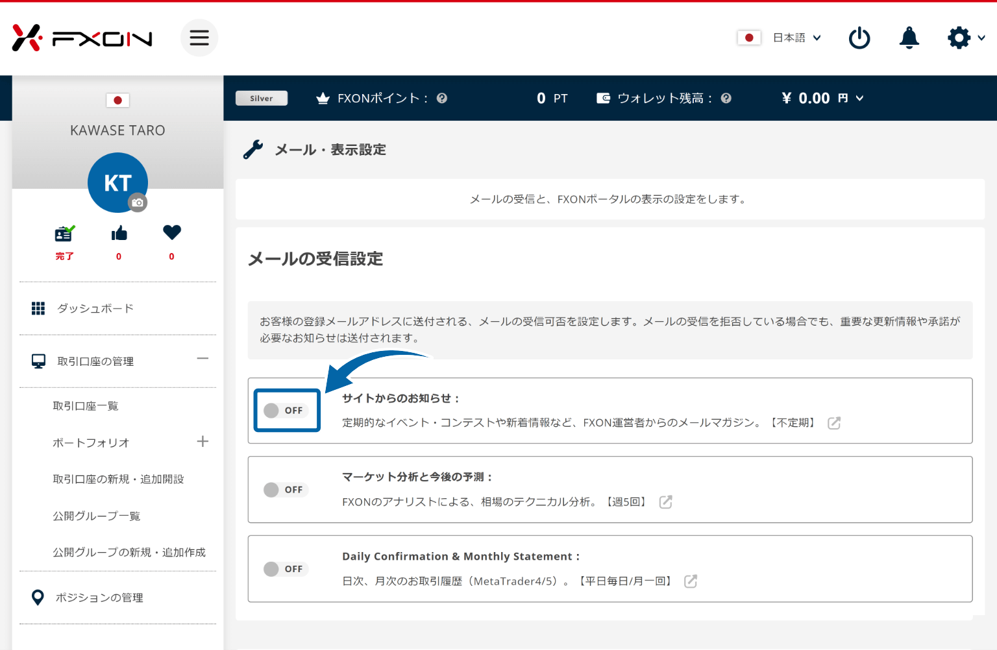Show help for ウォレット残高 question mark

pyautogui.click(x=726, y=98)
